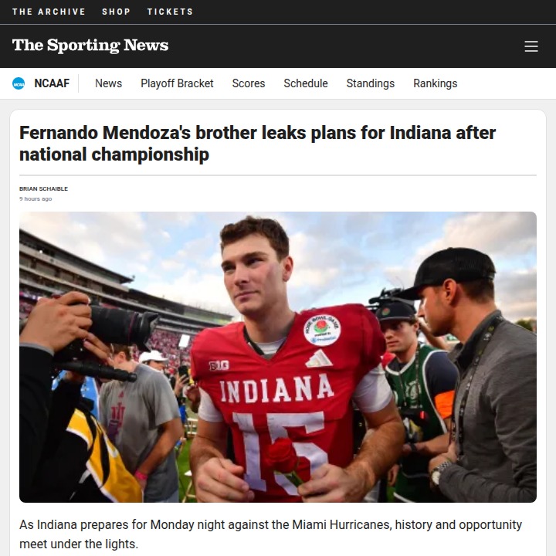556x556 pixels.
Task: Open author Brian Schaible's profile
Action: pos(43,188)
